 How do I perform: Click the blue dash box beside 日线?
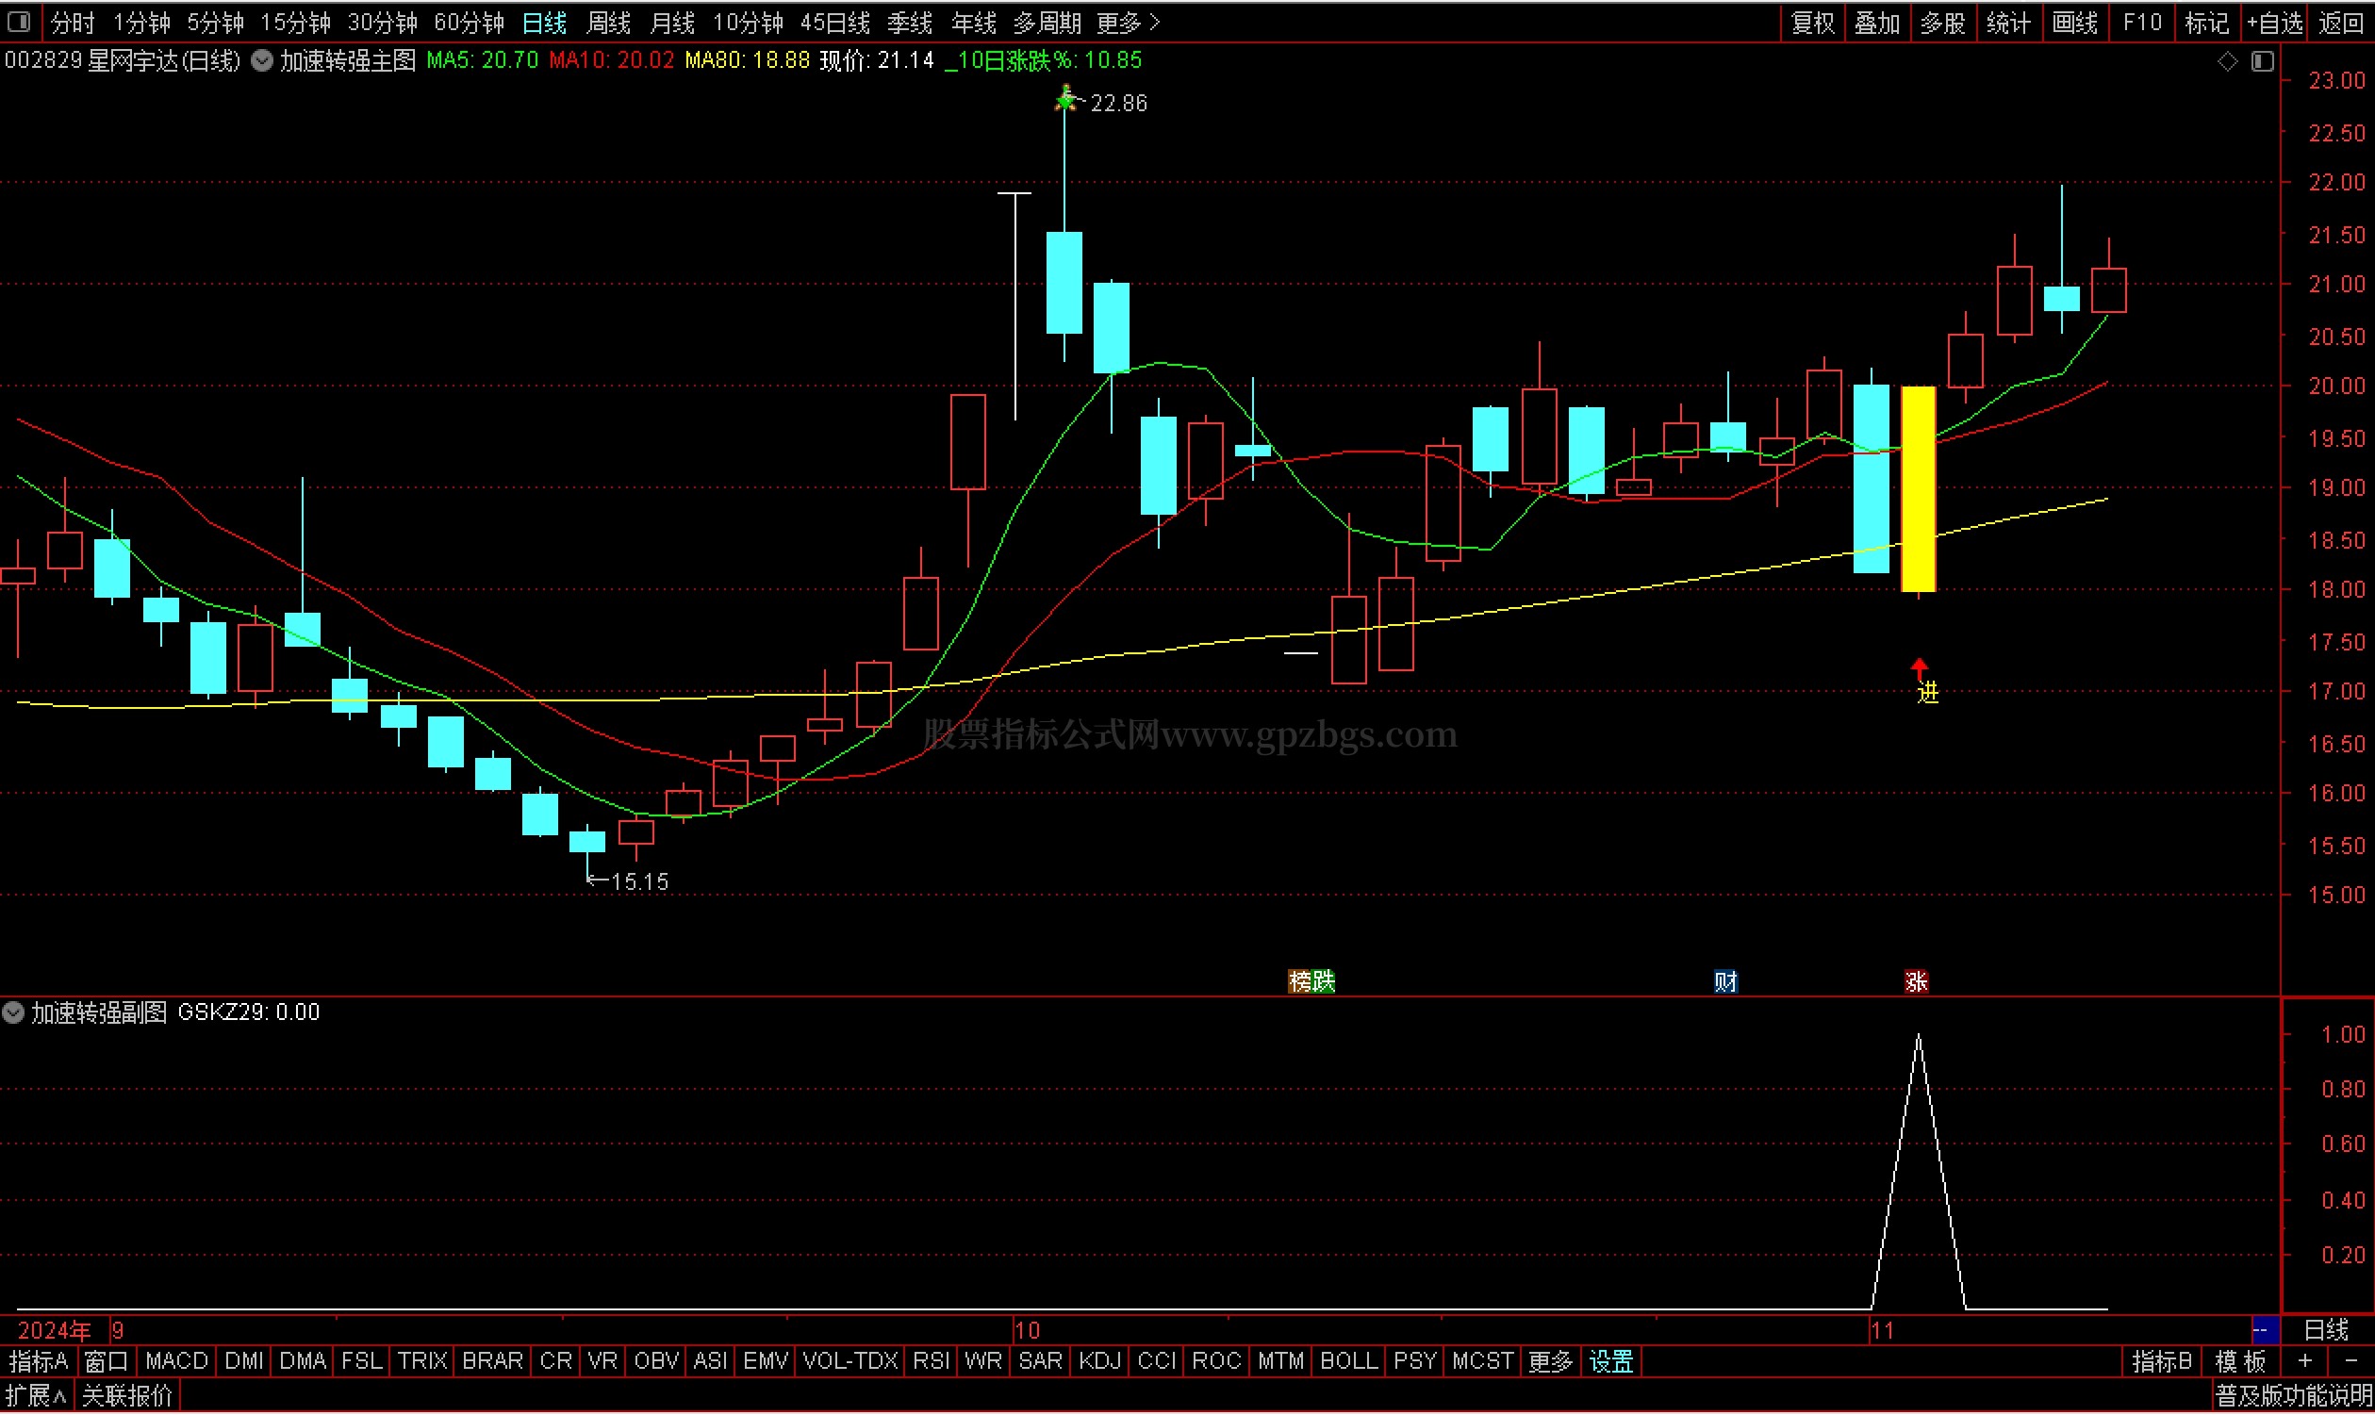click(2266, 1331)
